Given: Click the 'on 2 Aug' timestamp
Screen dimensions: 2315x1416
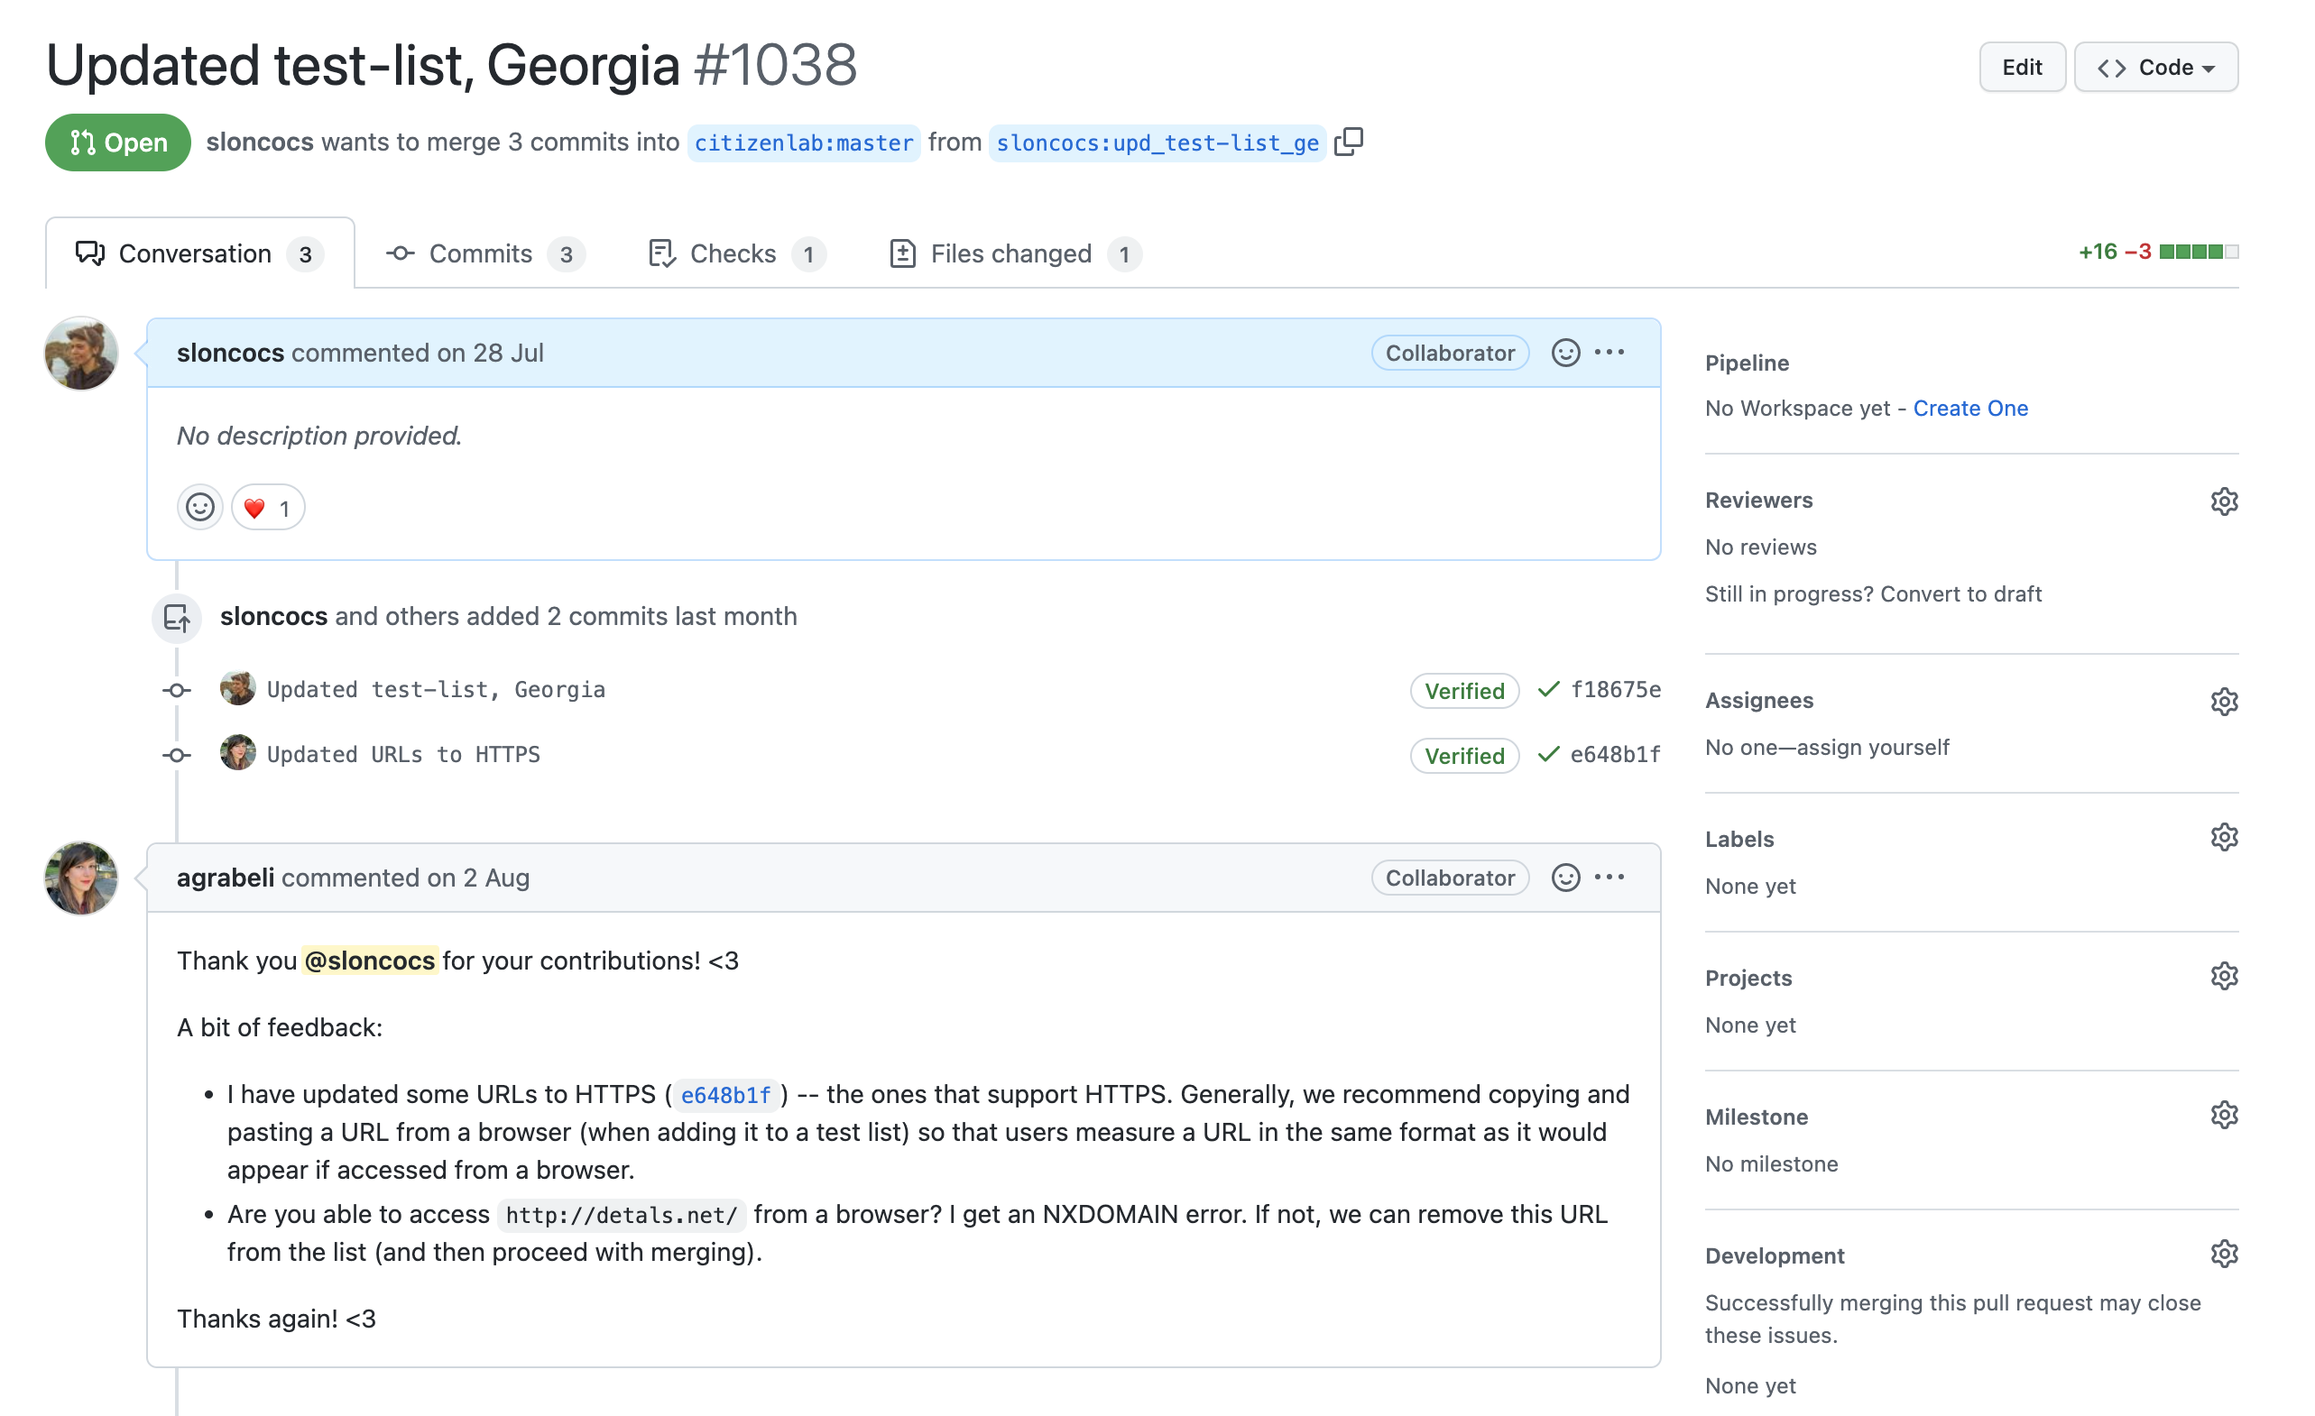Looking at the screenshot, I should click(x=478, y=878).
